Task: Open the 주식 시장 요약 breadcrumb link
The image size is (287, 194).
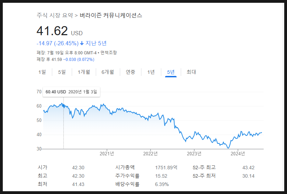Action: point(55,15)
